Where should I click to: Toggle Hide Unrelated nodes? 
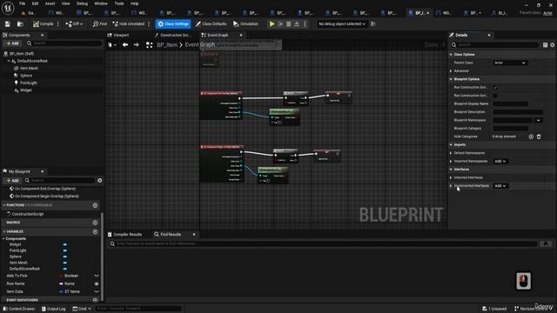tap(129, 23)
